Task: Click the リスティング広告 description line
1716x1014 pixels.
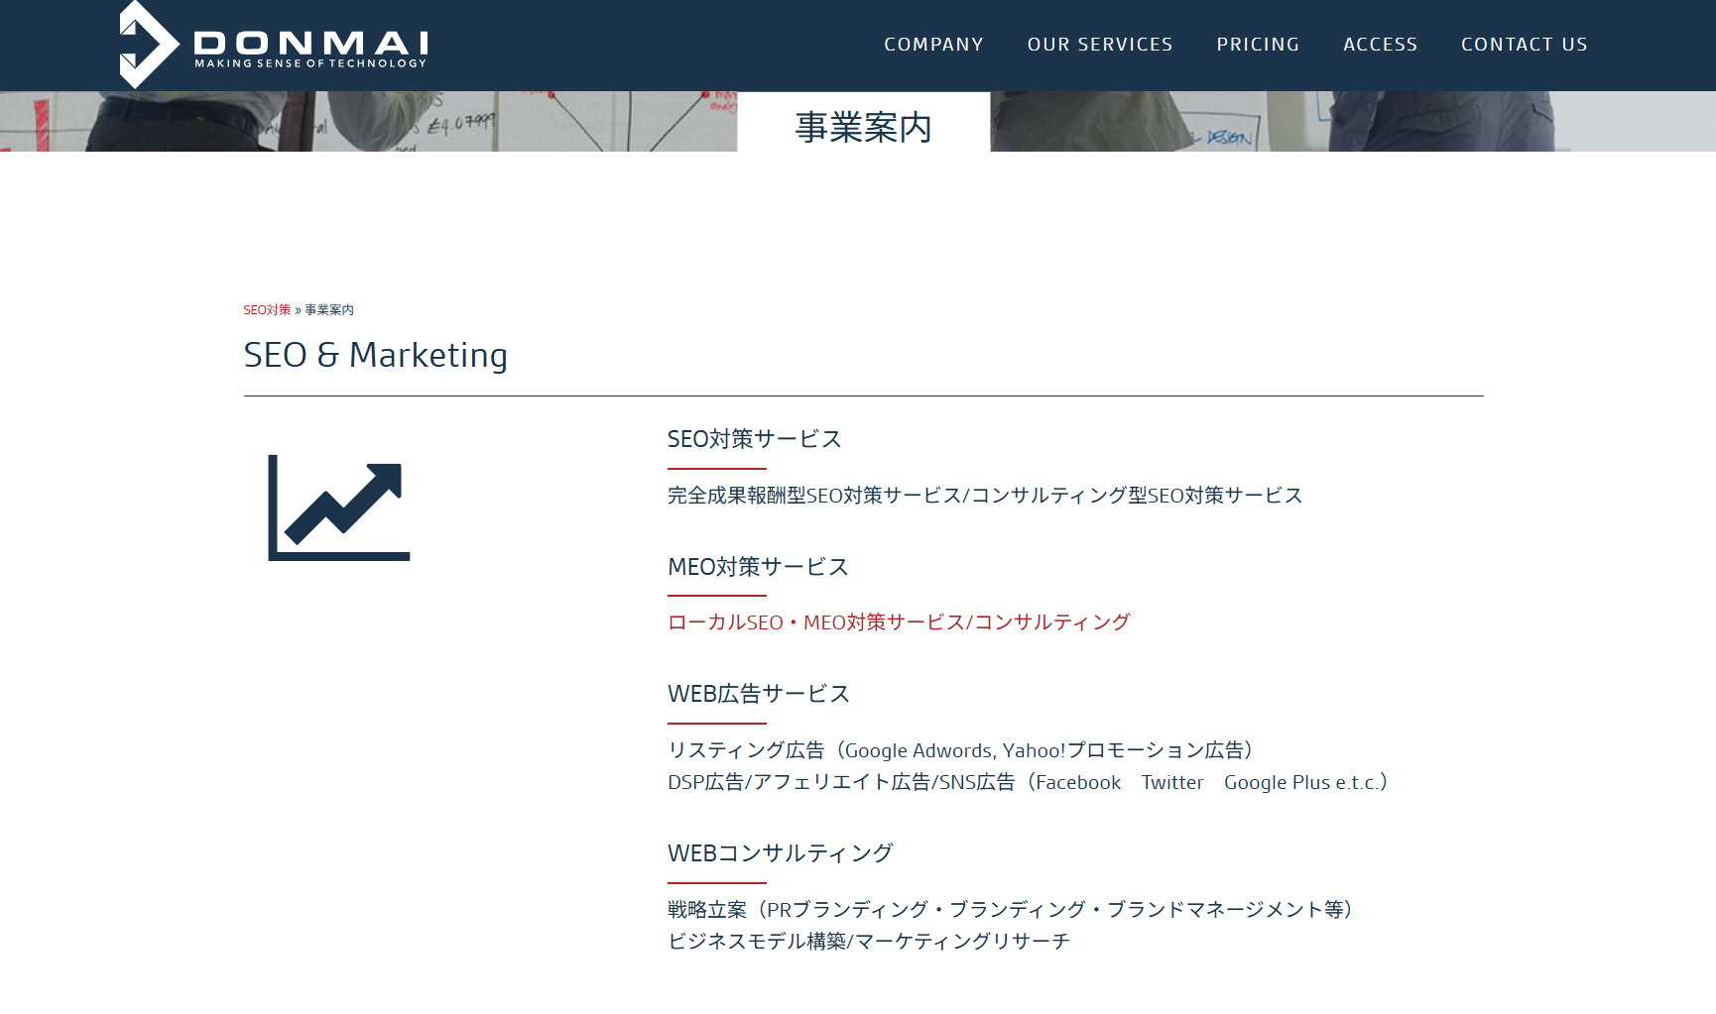Action: (960, 750)
